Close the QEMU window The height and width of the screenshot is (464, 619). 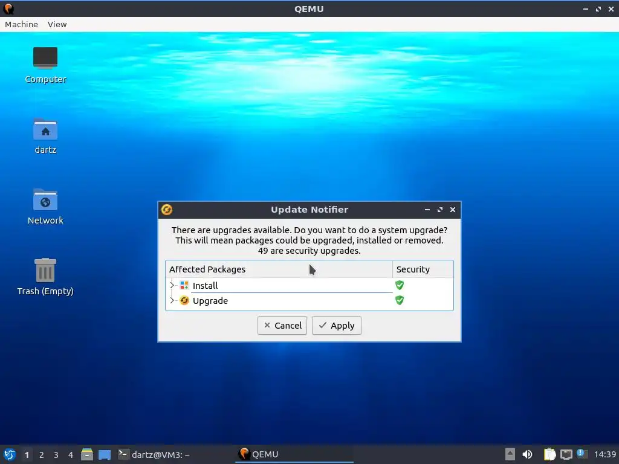611,8
